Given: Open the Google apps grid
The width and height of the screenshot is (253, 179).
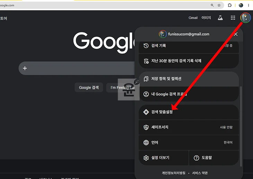Looking at the screenshot, I should [233, 18].
